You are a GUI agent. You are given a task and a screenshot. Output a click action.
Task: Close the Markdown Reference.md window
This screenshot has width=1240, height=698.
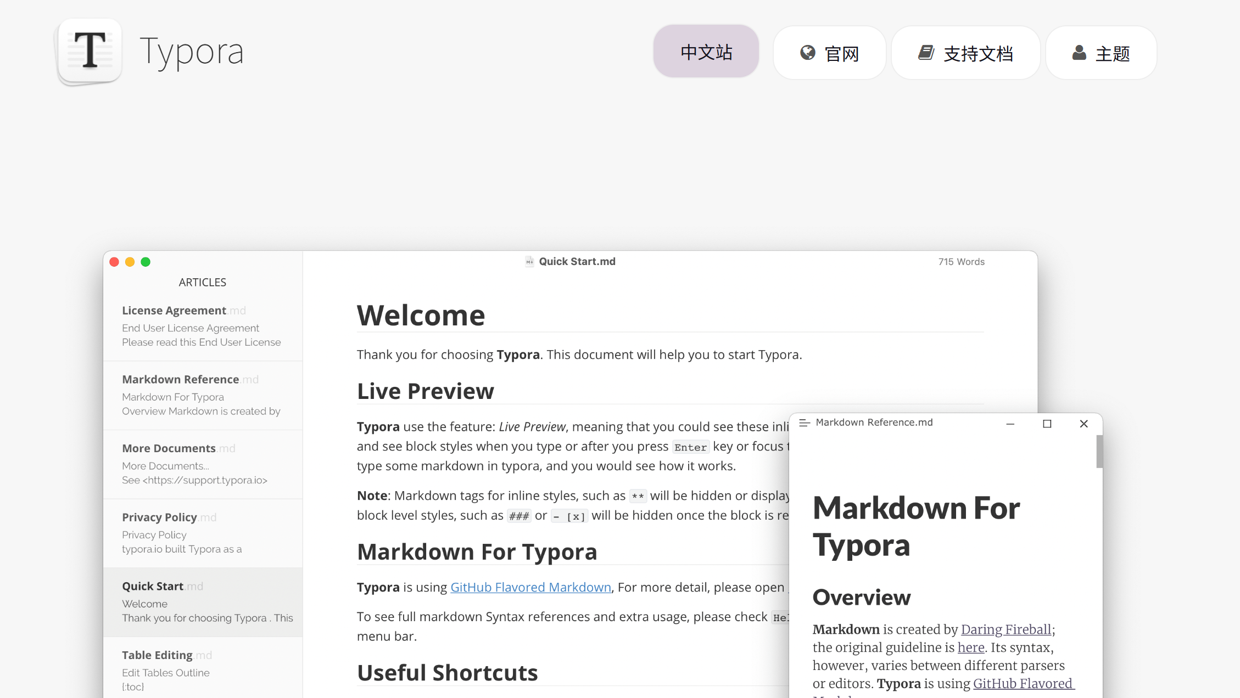[1083, 424]
